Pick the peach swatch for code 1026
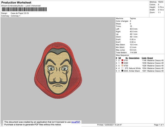This screenshot has width=165, height=127. click(x=122, y=66)
